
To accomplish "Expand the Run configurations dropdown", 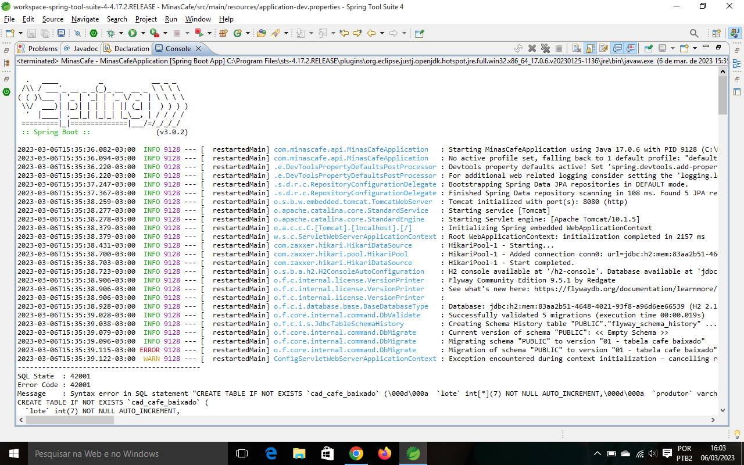I will click(x=143, y=33).
